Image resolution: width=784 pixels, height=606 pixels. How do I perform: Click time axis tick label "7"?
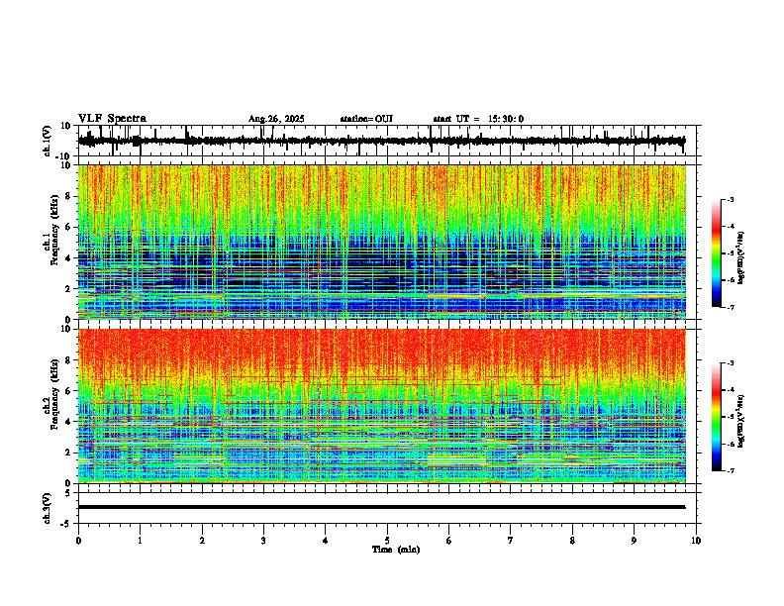[511, 541]
